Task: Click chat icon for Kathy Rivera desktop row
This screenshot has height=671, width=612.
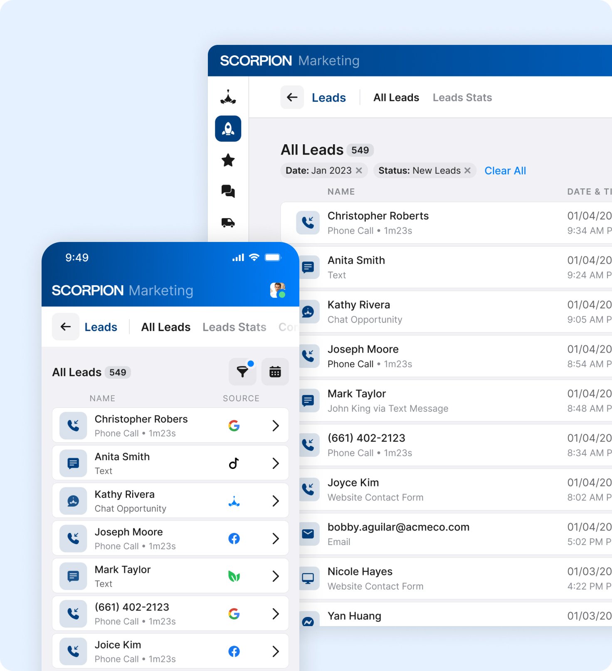Action: [308, 311]
